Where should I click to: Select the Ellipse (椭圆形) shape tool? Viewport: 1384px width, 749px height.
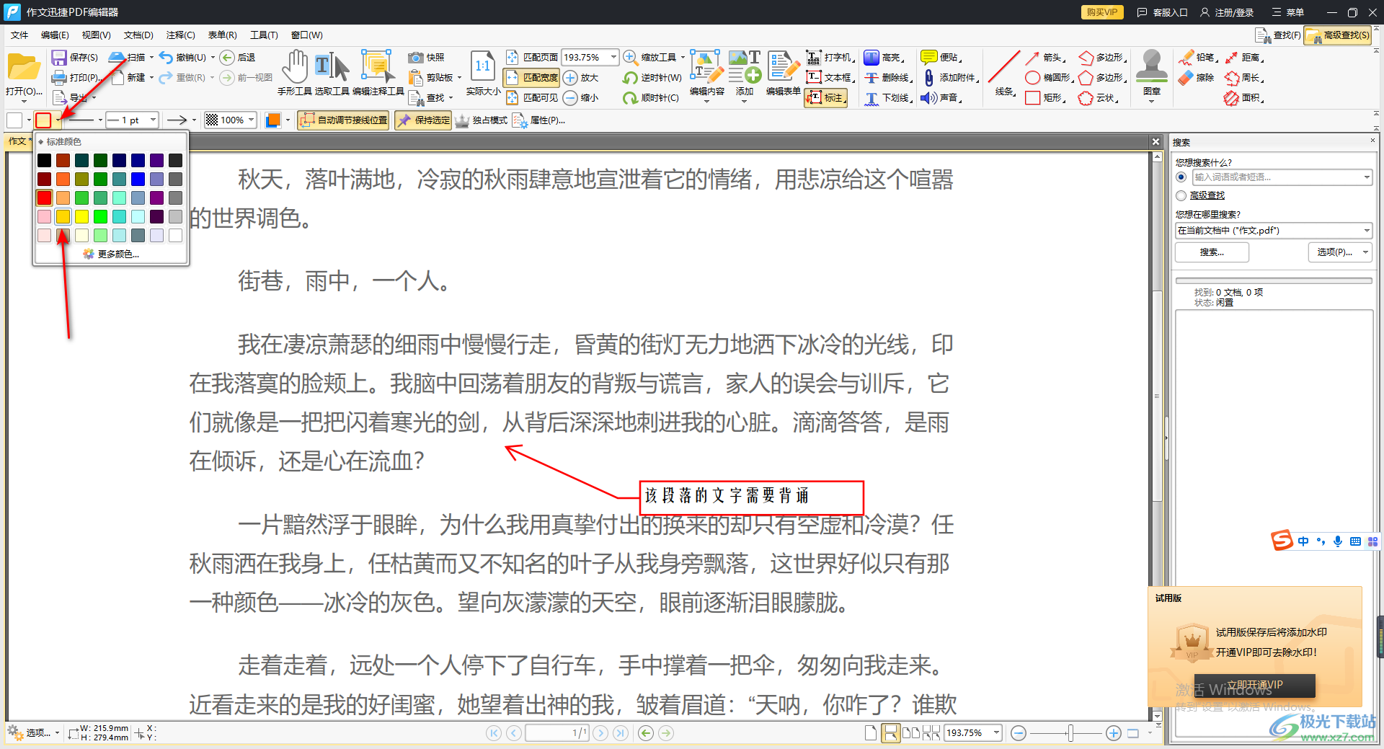[x=1049, y=77]
